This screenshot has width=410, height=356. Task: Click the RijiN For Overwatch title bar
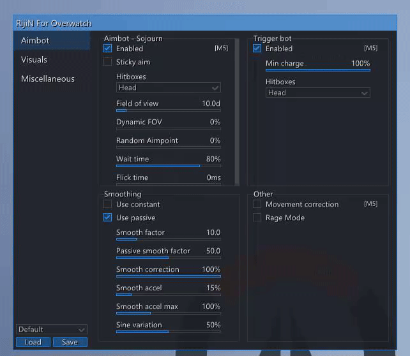click(205, 23)
